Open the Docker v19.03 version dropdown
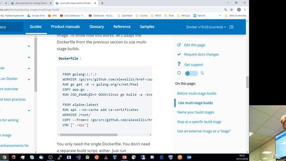 click(x=206, y=27)
